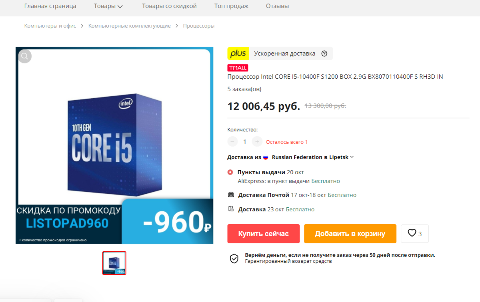This screenshot has height=302, width=480.
Task: Open the Товары со скидкой tab
Action: click(169, 6)
